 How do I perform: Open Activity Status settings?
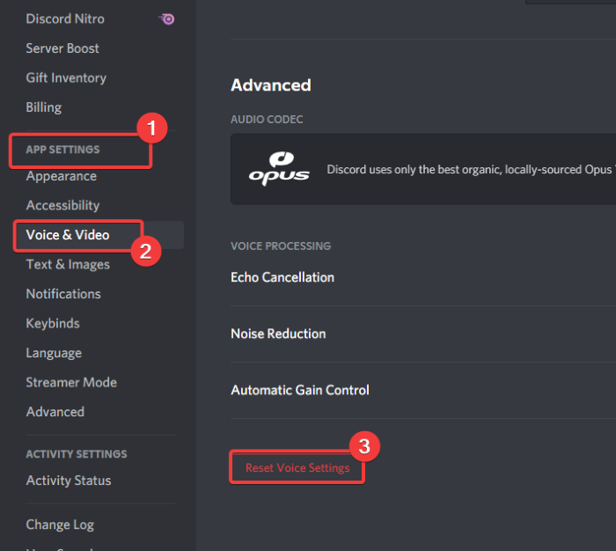point(69,481)
